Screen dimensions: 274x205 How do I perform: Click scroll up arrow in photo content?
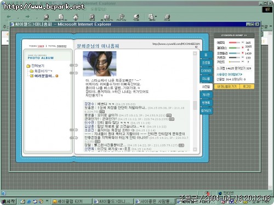[x=195, y=54]
